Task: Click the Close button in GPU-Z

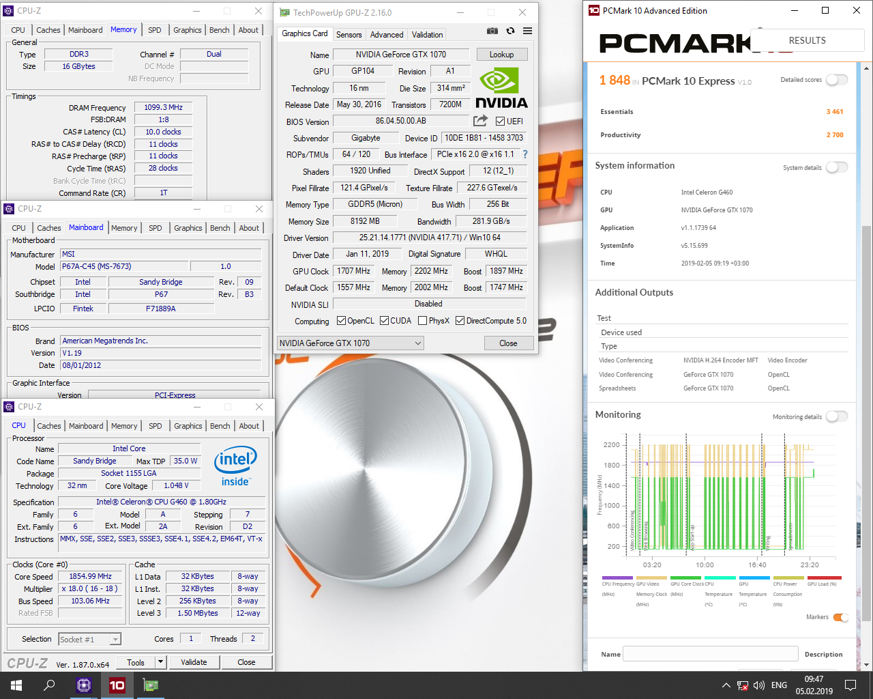Action: pos(508,343)
